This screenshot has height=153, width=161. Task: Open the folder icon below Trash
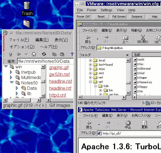[x=27, y=24]
